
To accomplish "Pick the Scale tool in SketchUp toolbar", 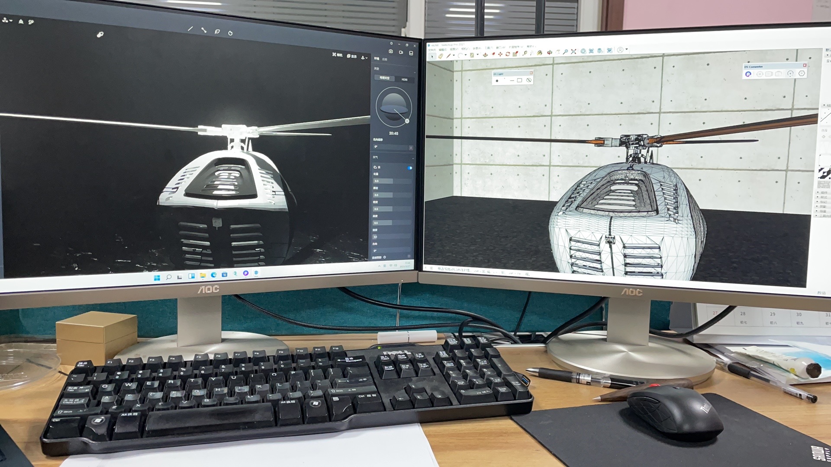I will [515, 54].
